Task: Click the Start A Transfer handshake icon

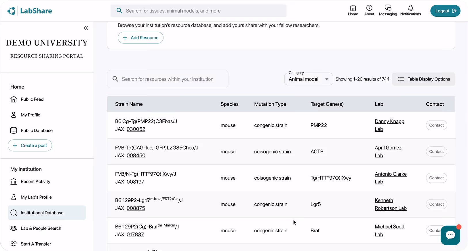Action: (14, 244)
